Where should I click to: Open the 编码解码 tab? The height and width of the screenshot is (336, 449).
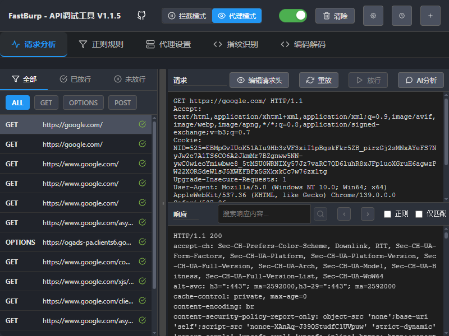click(x=303, y=44)
